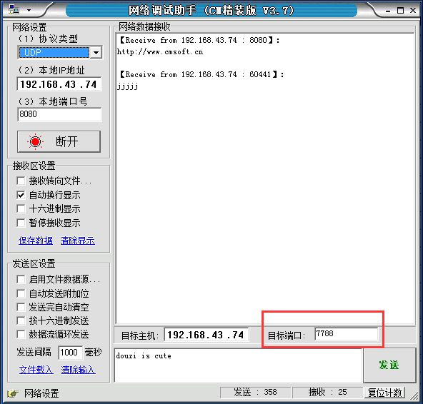The height and width of the screenshot is (404, 423).
Task: Toggle 自动换行显示 checkbox
Action: [21, 195]
